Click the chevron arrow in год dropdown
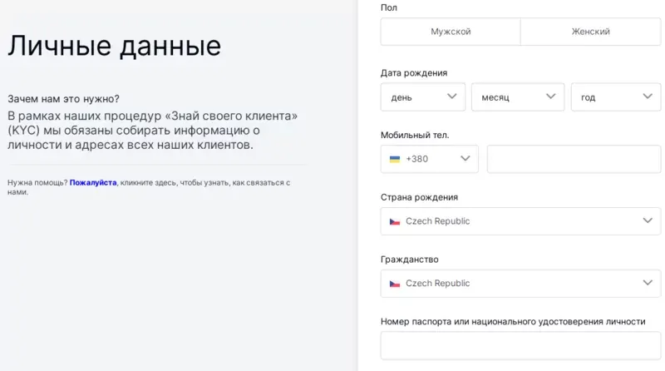Viewport: 665px width, 371px height. click(x=648, y=96)
